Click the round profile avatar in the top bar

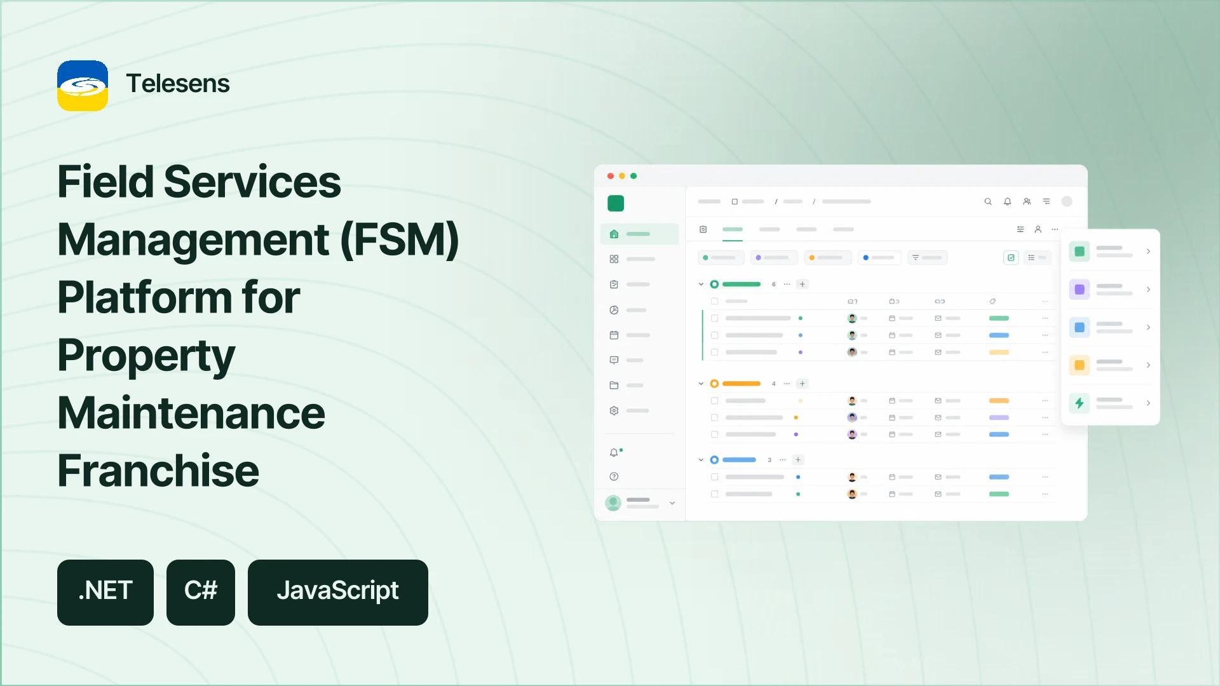click(x=1067, y=201)
